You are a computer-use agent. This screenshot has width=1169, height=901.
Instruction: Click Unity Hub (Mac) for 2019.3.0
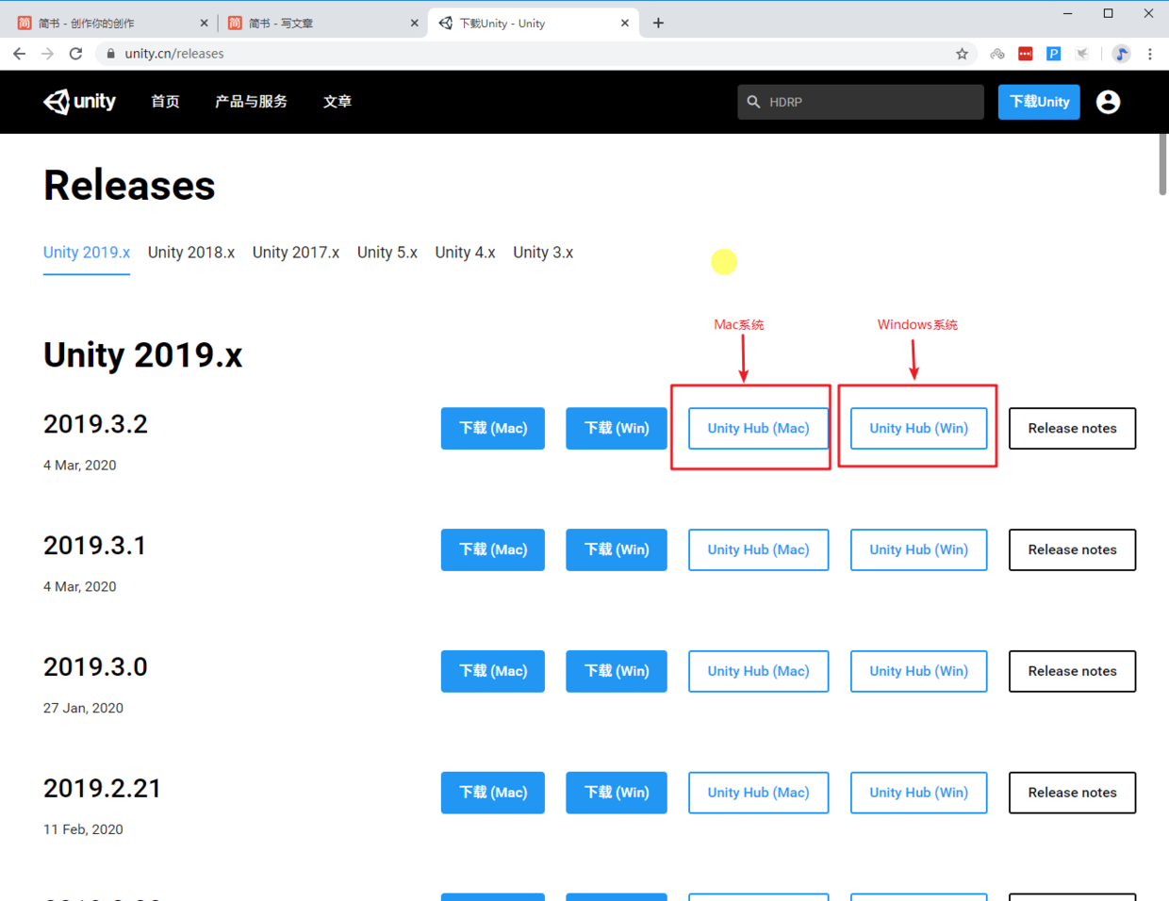click(759, 671)
